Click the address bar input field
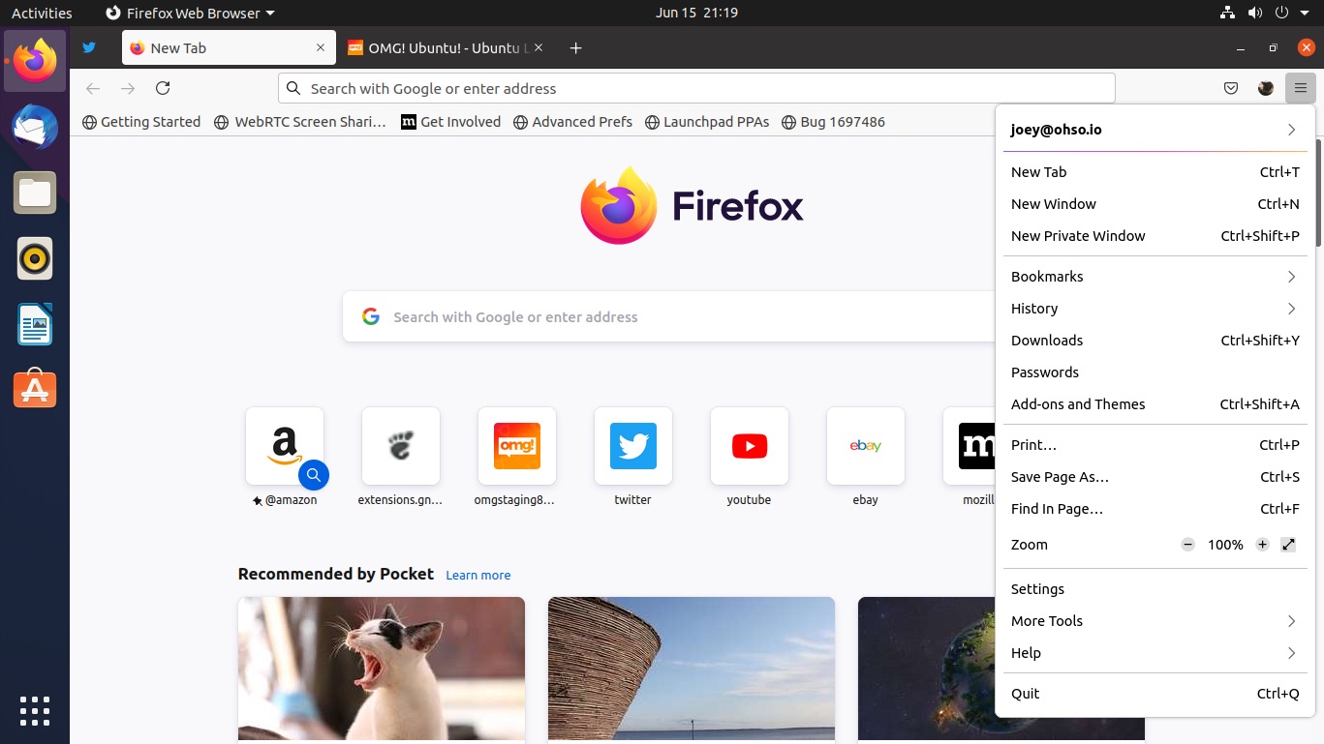The height and width of the screenshot is (744, 1324). coord(696,88)
